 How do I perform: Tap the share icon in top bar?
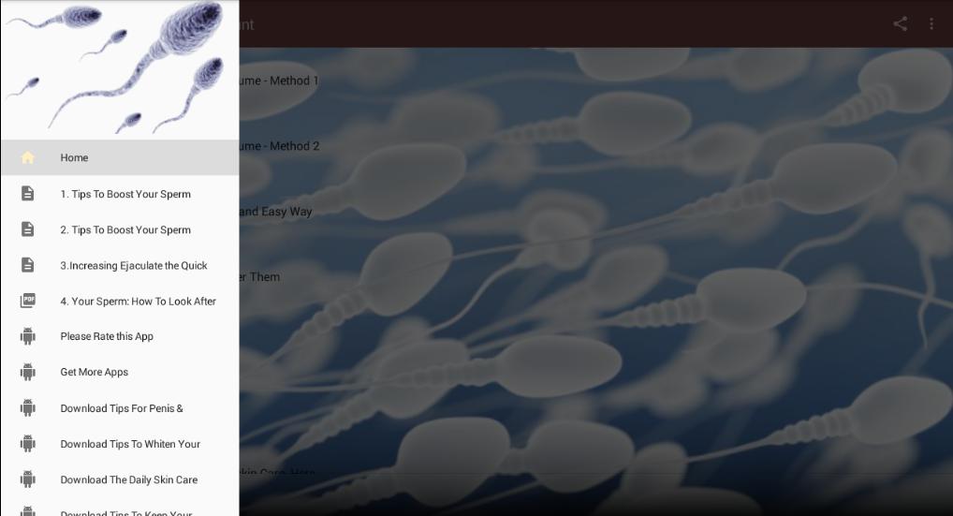point(901,24)
